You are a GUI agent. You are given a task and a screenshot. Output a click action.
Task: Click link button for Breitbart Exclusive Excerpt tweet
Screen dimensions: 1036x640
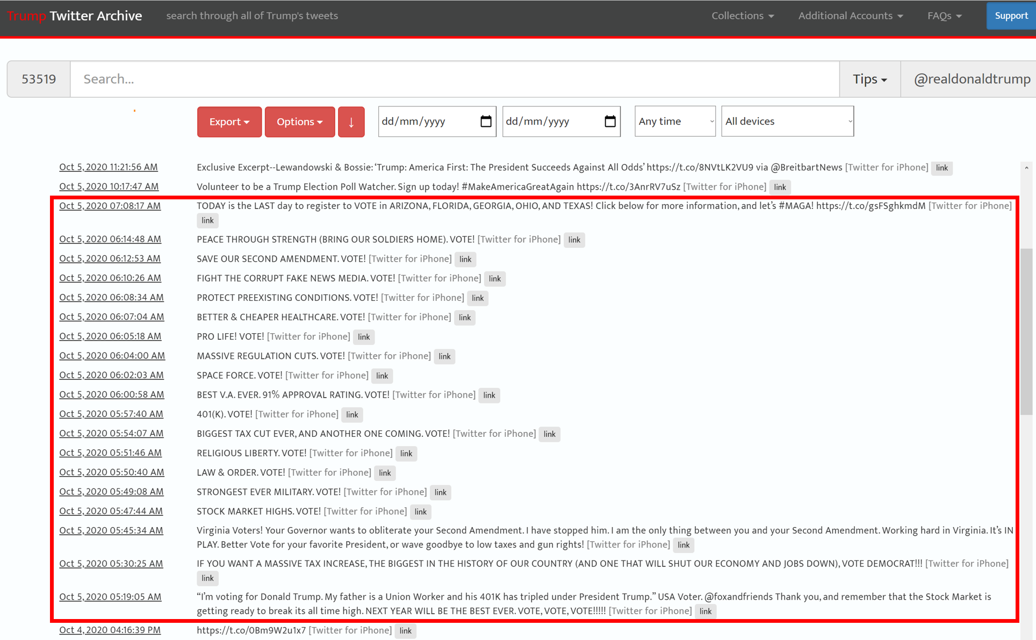pyautogui.click(x=941, y=168)
